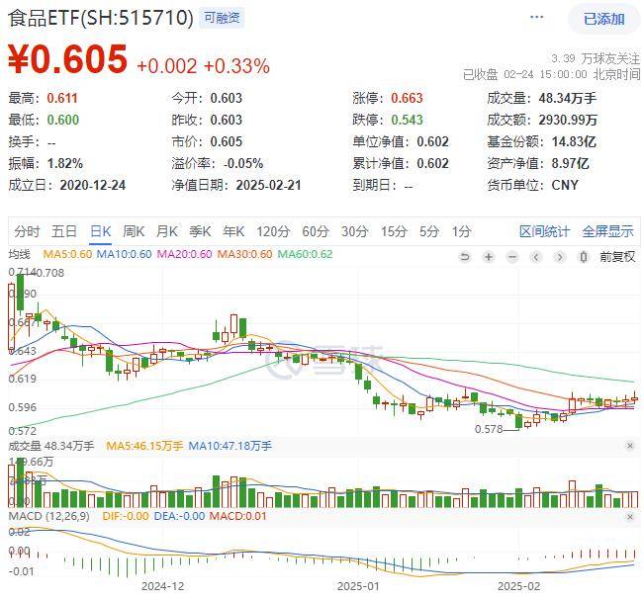Select the 季K chart tab

pyautogui.click(x=200, y=231)
